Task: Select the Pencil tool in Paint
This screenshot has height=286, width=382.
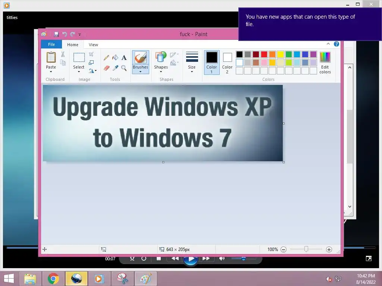Action: 106,58
